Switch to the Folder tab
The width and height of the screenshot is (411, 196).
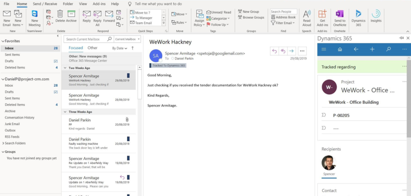pos(68,4)
